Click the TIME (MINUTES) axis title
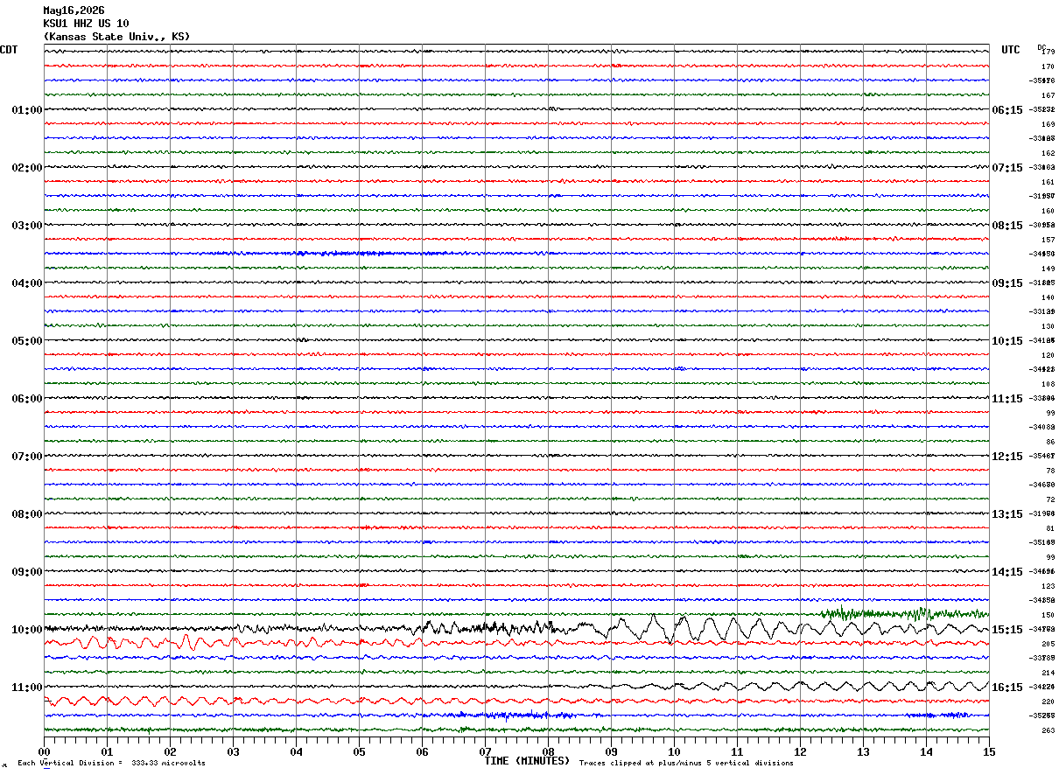 tap(527, 761)
